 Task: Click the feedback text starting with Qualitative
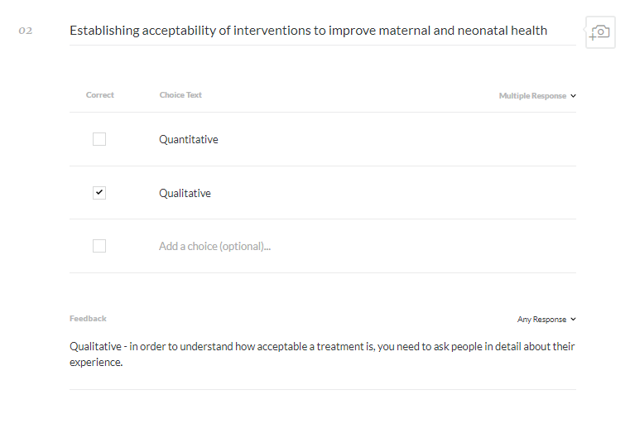coord(322,346)
